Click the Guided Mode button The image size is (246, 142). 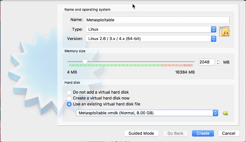click(x=141, y=133)
